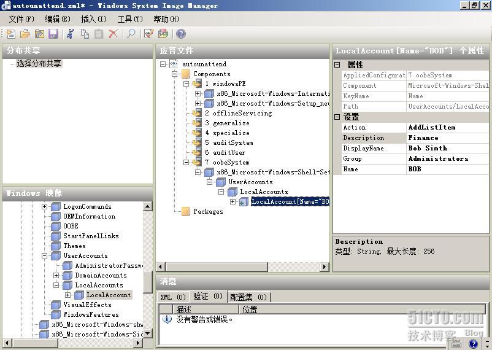Click the red X Delete icon
The image size is (492, 350).
[x=113, y=34]
